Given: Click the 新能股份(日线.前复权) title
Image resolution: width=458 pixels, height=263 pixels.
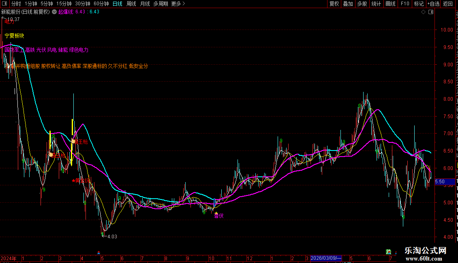Looking at the screenshot, I should (x=26, y=12).
